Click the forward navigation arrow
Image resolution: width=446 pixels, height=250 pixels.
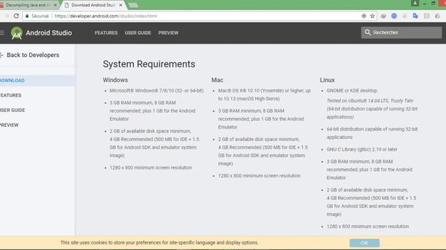tap(7, 16)
